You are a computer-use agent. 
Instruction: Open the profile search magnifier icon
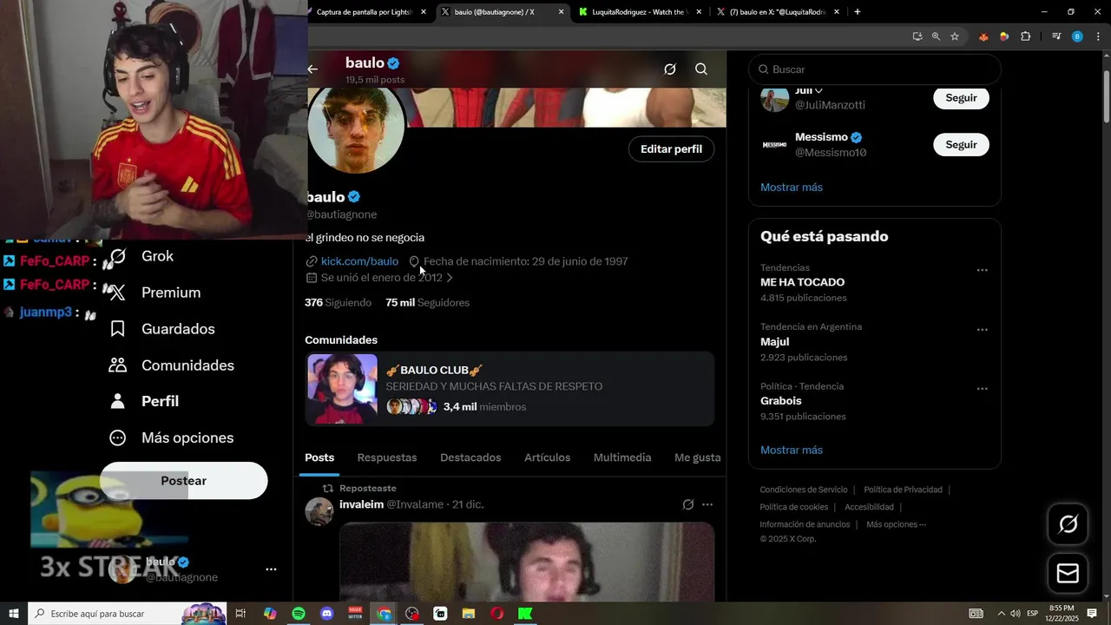pyautogui.click(x=701, y=69)
